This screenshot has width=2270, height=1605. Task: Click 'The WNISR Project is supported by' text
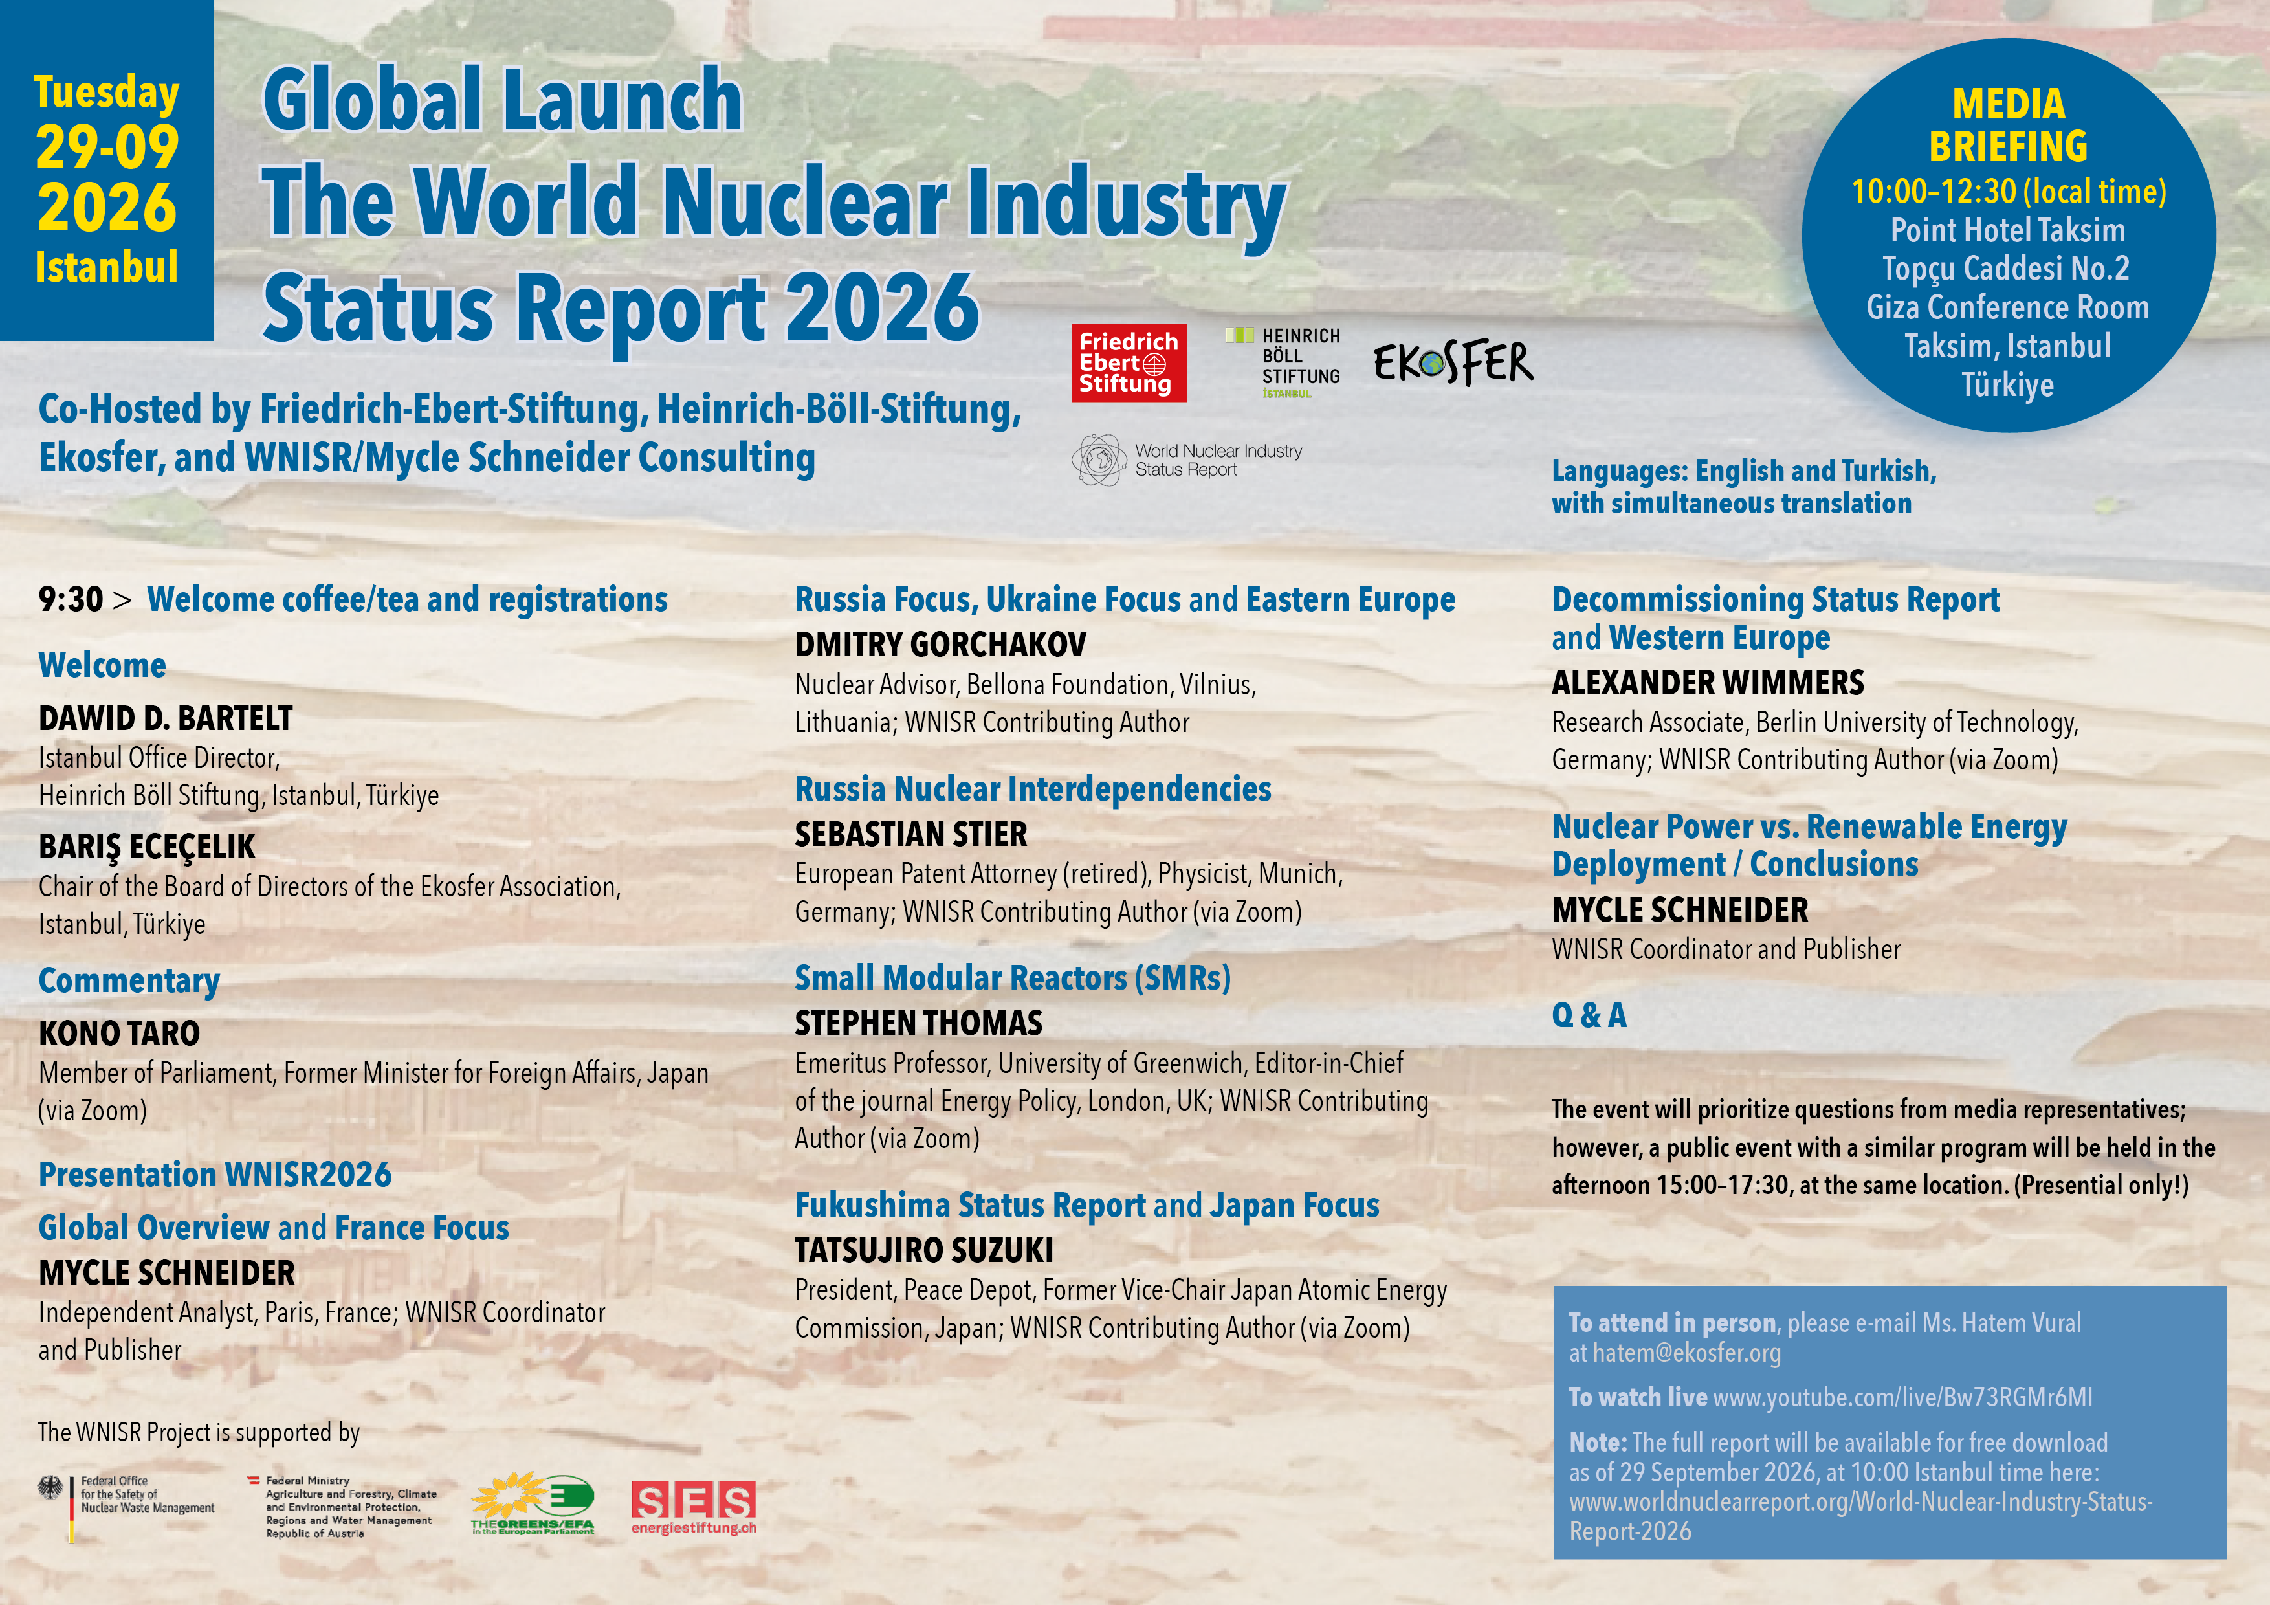(x=199, y=1433)
